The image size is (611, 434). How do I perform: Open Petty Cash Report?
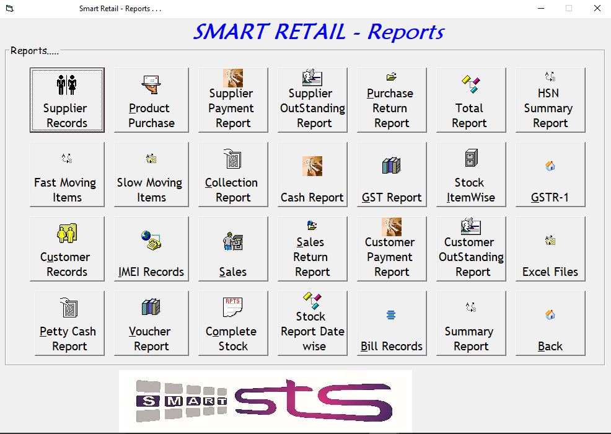click(70, 323)
